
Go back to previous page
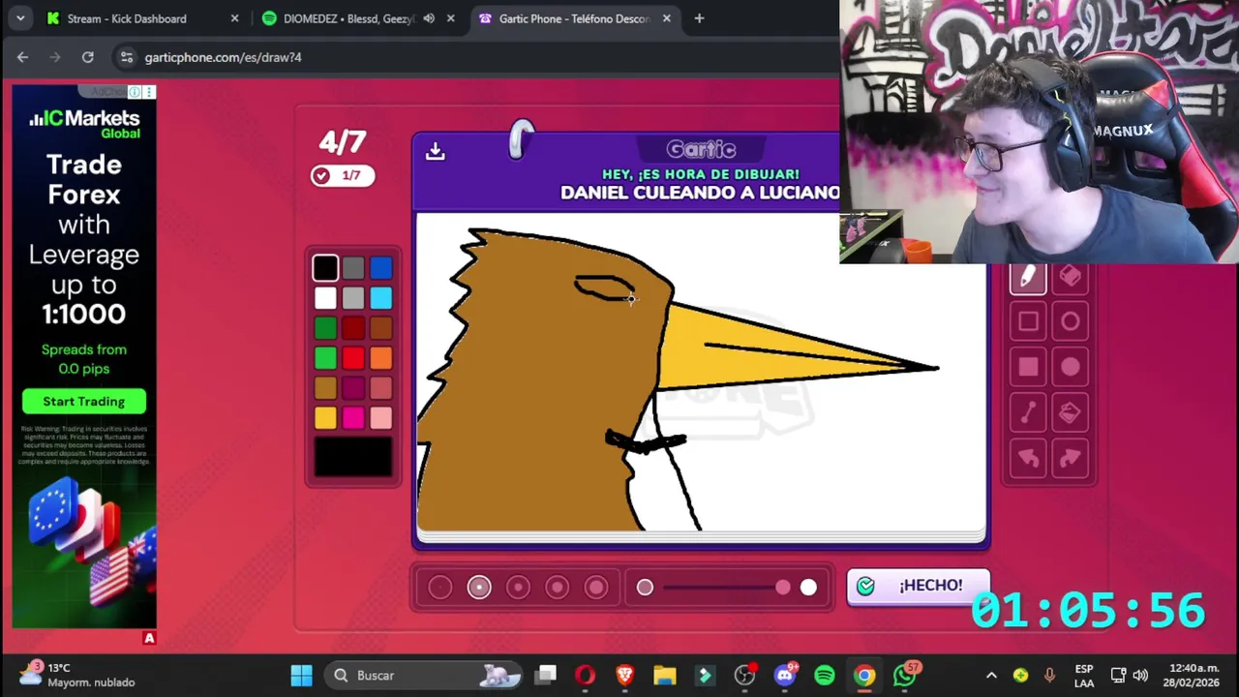pyautogui.click(x=22, y=57)
